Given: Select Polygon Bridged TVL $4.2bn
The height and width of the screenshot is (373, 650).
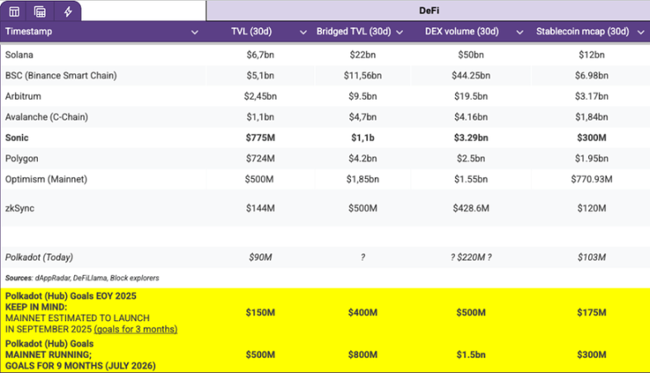Looking at the screenshot, I should (363, 158).
